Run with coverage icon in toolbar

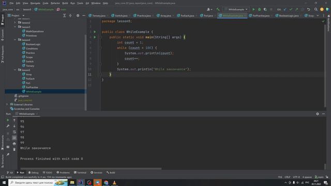click(x=265, y=9)
